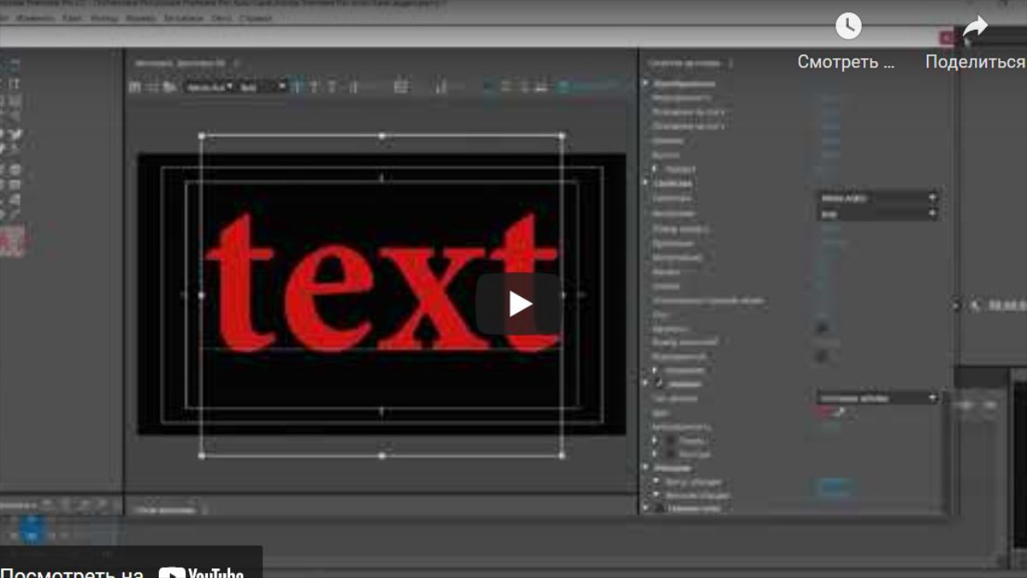This screenshot has width=1027, height=578.
Task: Toggle the Sheen checkbox under fill
Action: (670, 441)
